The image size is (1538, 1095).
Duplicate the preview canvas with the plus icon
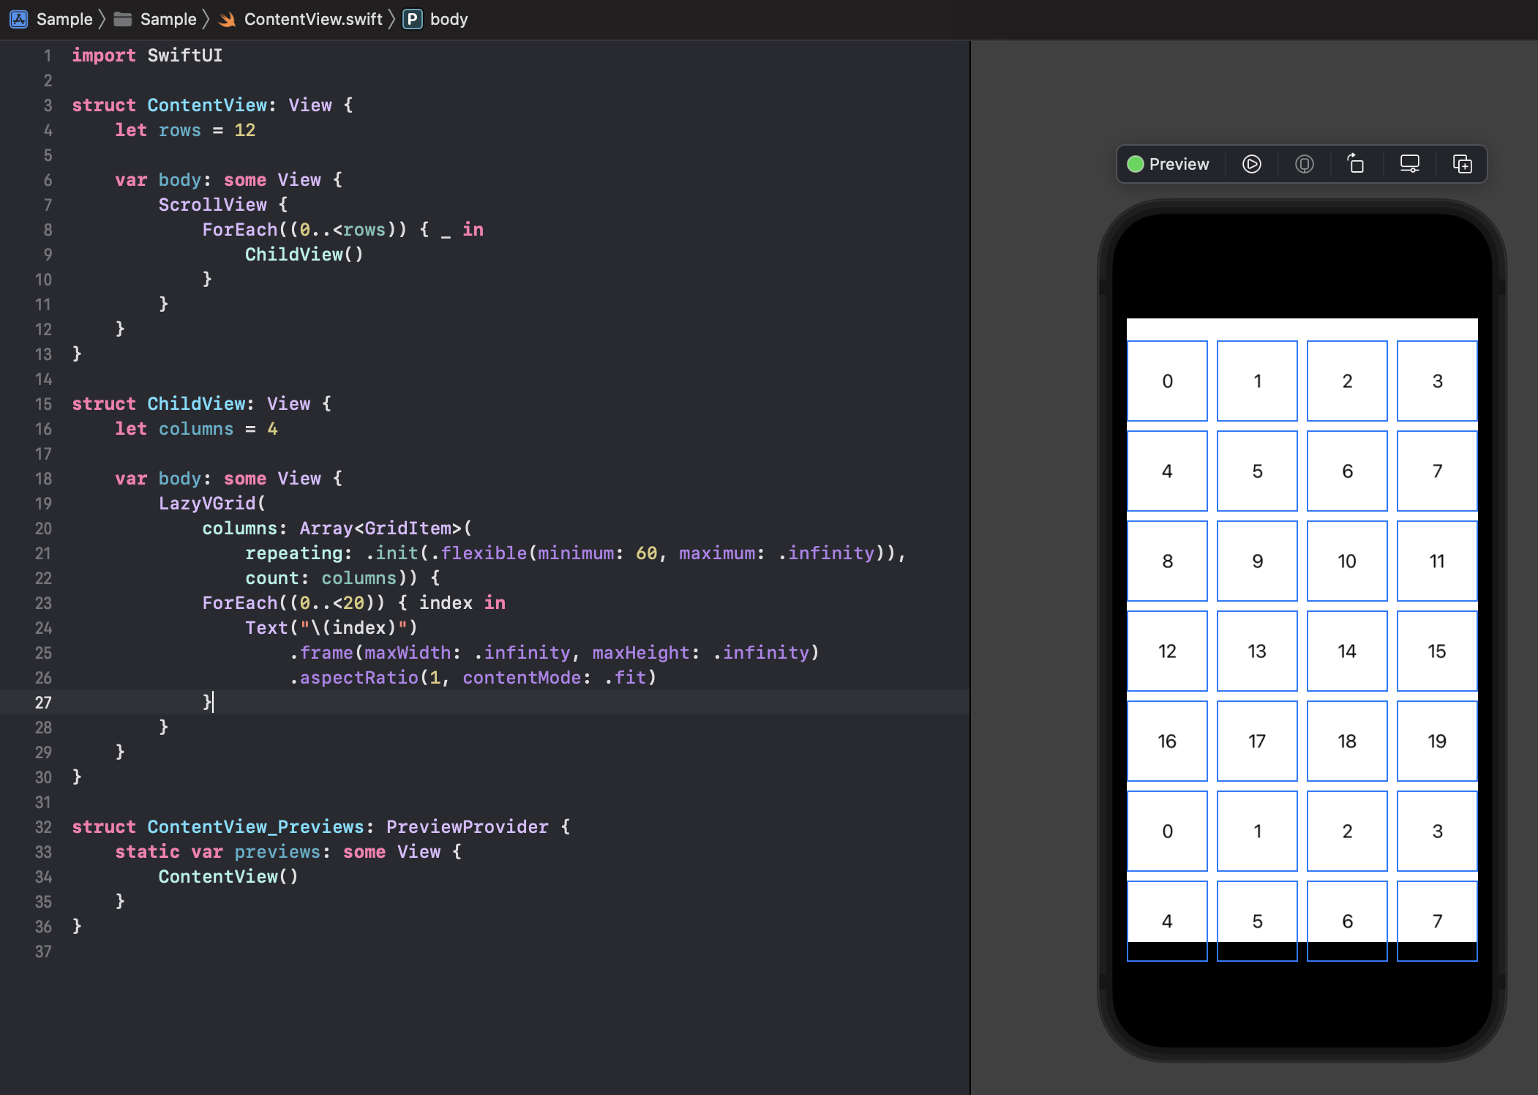click(x=1462, y=163)
